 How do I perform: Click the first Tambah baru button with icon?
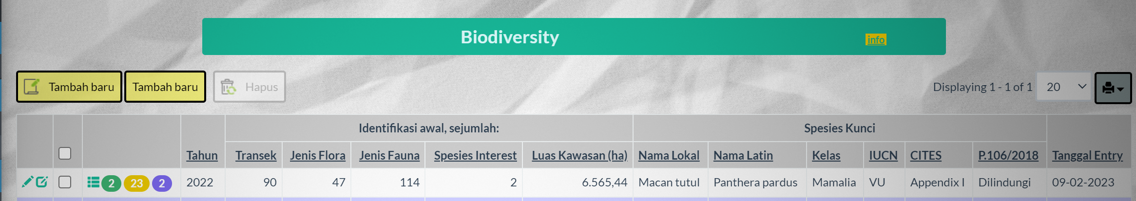click(x=69, y=87)
